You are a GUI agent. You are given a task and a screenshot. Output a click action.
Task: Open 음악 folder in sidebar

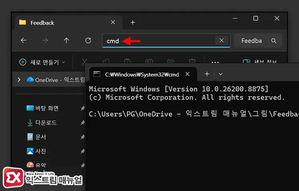pyautogui.click(x=37, y=165)
